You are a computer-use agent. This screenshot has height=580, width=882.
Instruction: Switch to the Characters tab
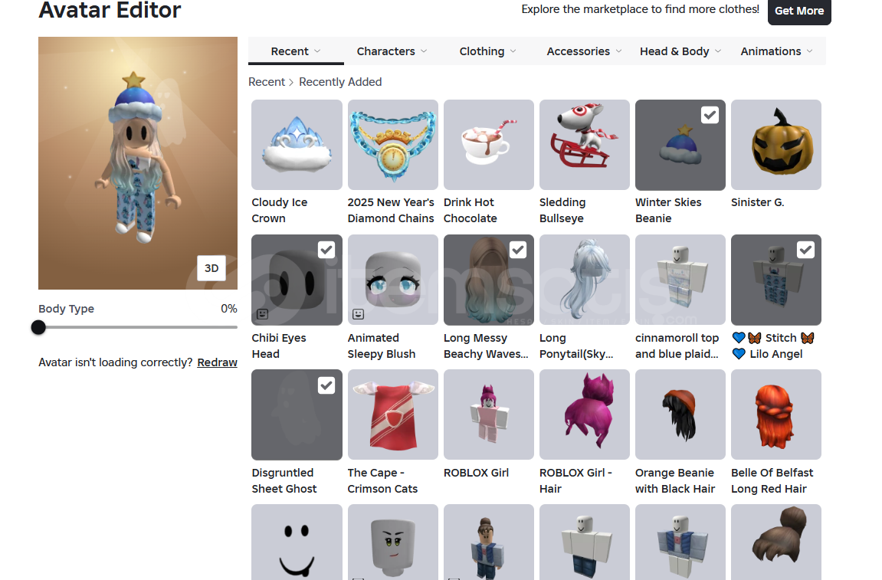[392, 51]
